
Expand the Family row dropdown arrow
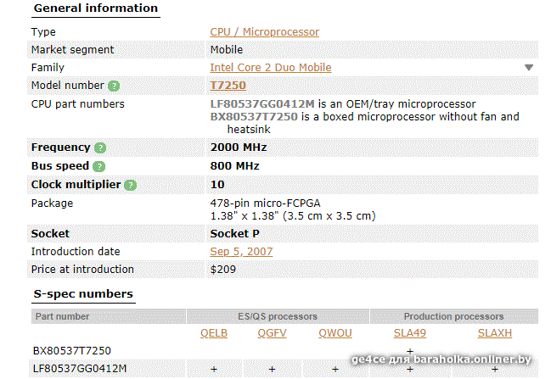[x=529, y=67]
